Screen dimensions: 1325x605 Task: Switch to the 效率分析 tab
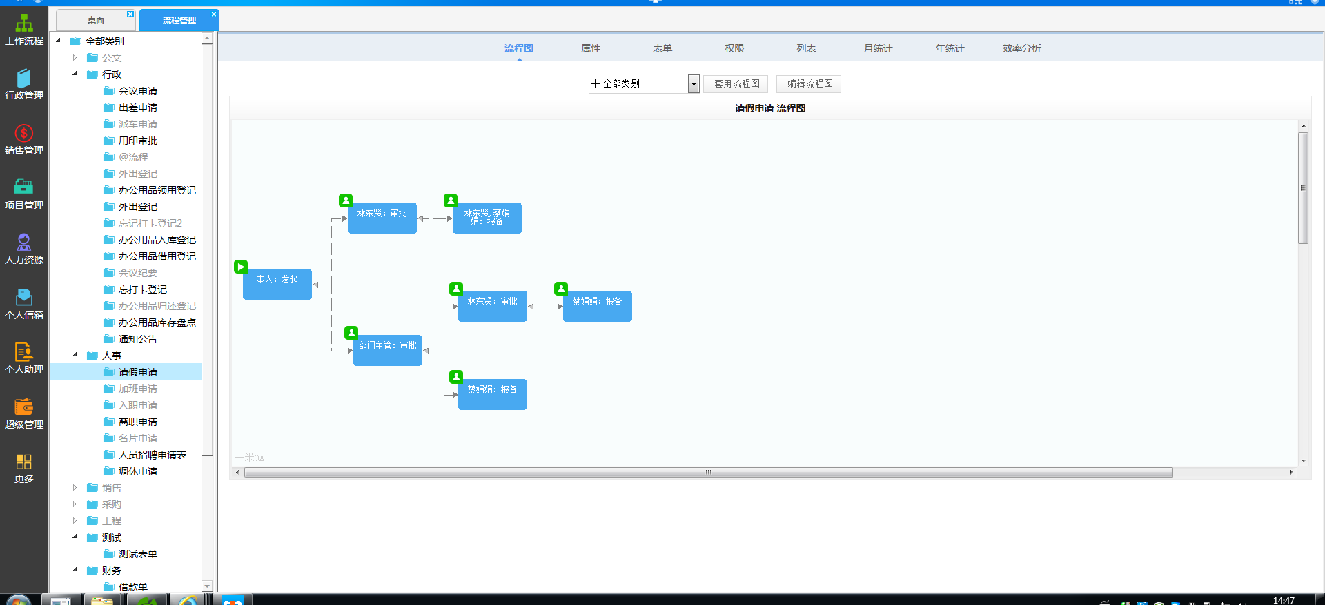1021,48
